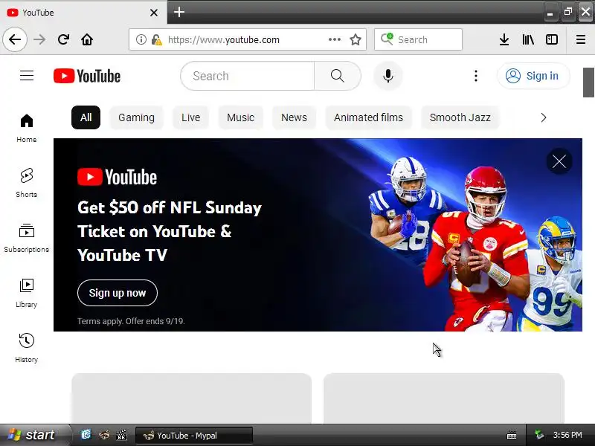
Task: Click Sign up now on banner
Action: click(x=118, y=293)
